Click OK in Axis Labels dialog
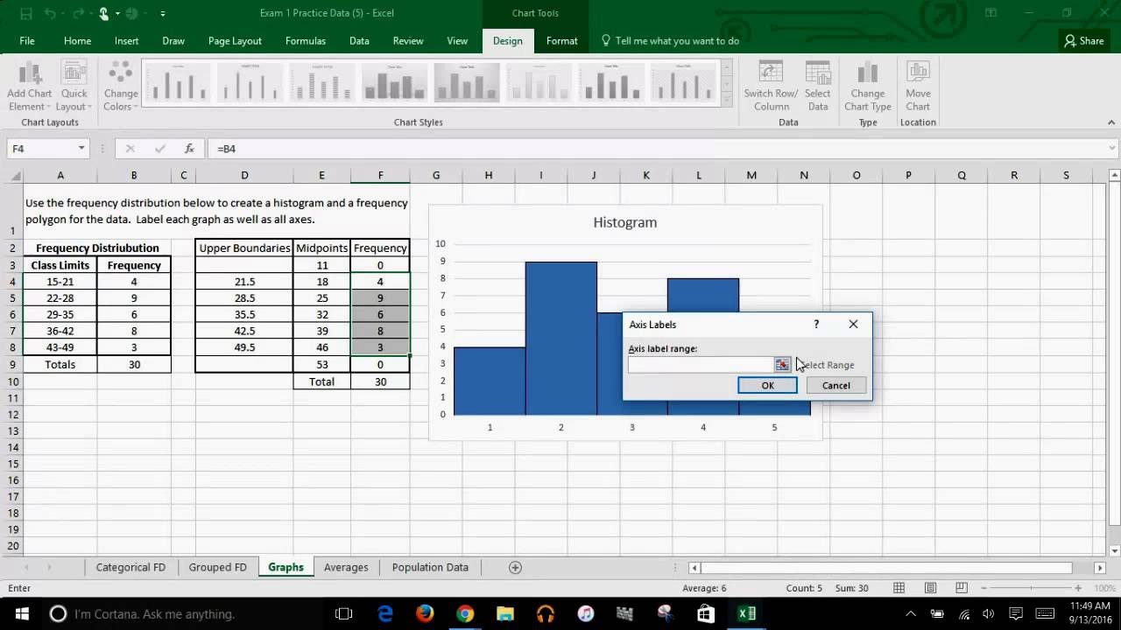This screenshot has width=1121, height=630. tap(767, 386)
